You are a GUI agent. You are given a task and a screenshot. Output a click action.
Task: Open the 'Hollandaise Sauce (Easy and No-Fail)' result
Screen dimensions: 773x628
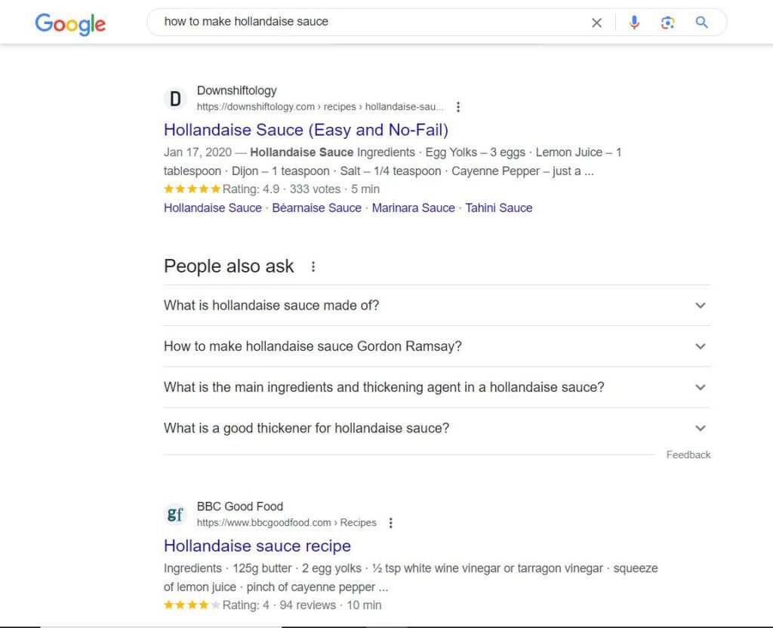[306, 130]
